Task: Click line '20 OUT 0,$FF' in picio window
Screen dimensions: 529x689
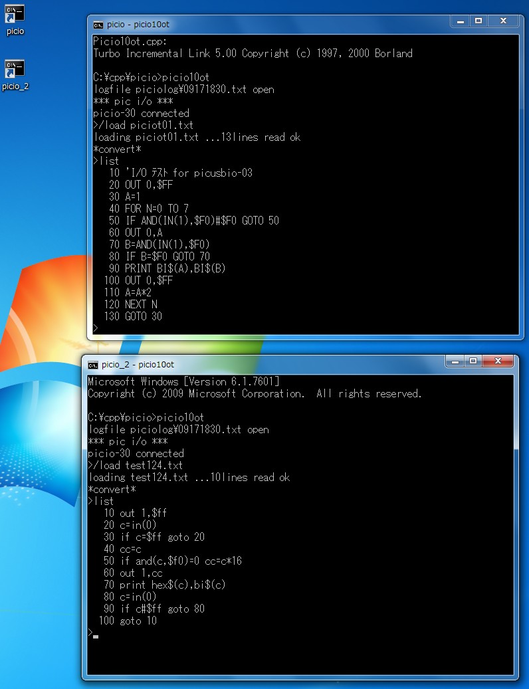Action: 141,185
